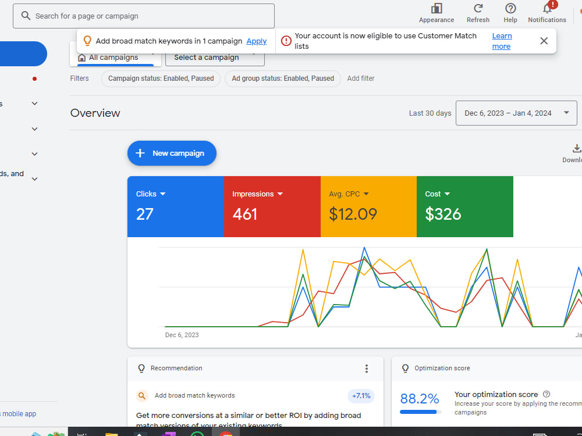Select the red Impressions value 461 tile
582x436 pixels.
pyautogui.click(x=272, y=206)
